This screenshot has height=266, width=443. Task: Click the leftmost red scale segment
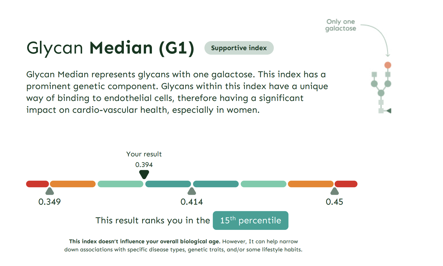click(x=37, y=184)
